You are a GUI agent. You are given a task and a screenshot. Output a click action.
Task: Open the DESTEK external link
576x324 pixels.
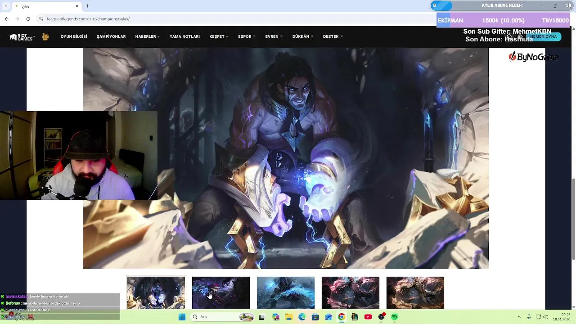click(x=333, y=36)
